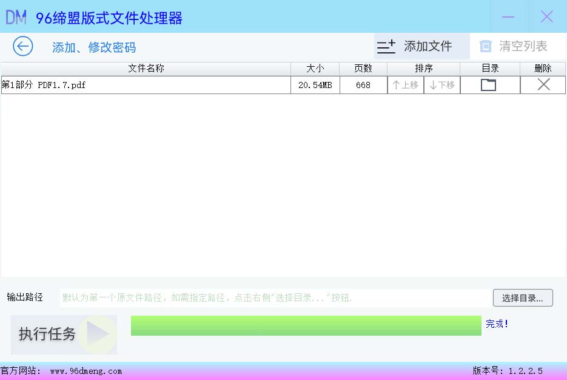Click the 页数 column header
Viewport: 567px width, 380px height.
[363, 69]
